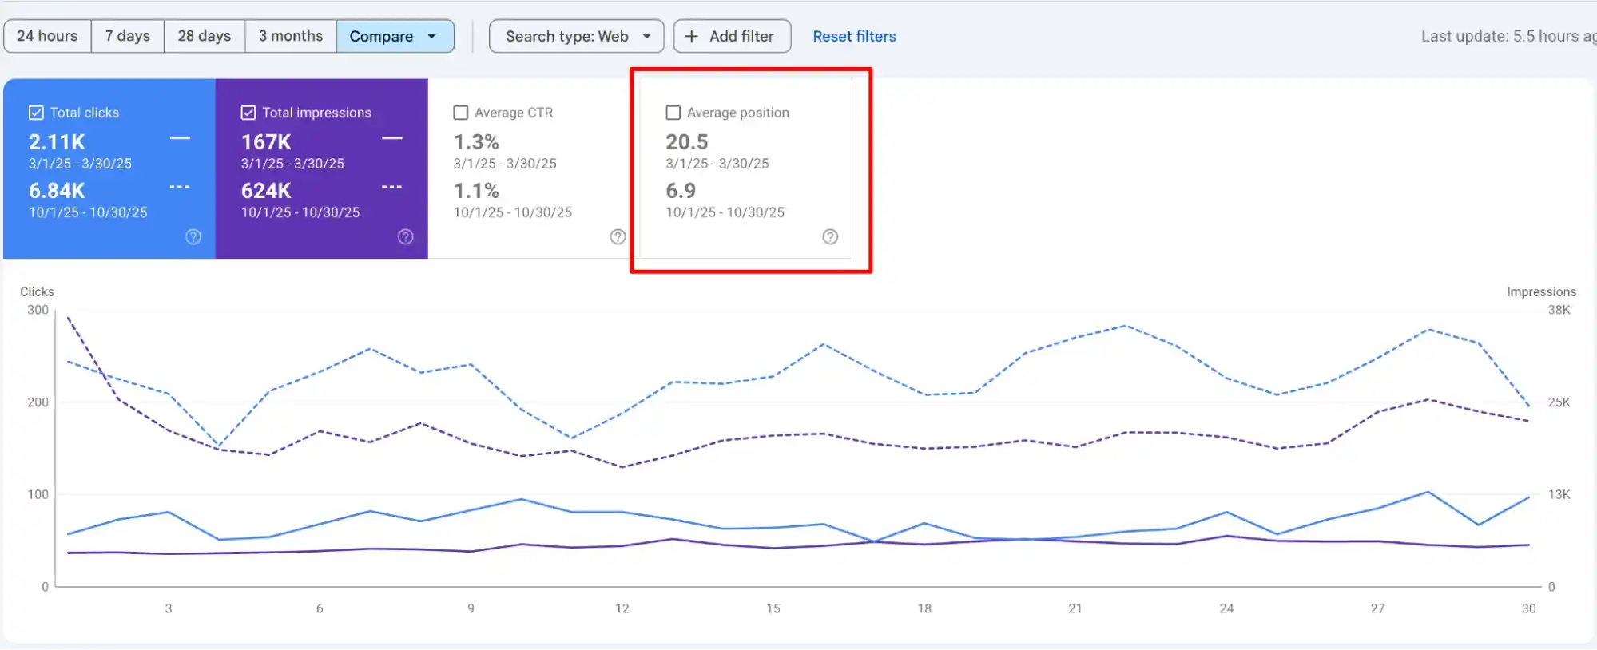Click the Reset filters link
The height and width of the screenshot is (650, 1597).
(x=854, y=37)
